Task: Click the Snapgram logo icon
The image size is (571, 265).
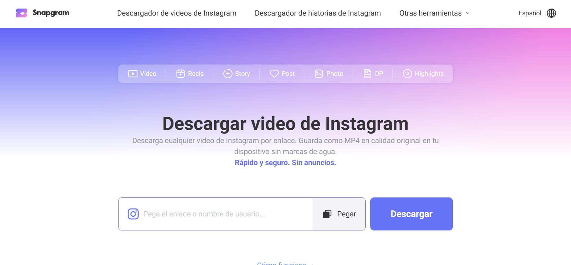Action: (x=21, y=13)
